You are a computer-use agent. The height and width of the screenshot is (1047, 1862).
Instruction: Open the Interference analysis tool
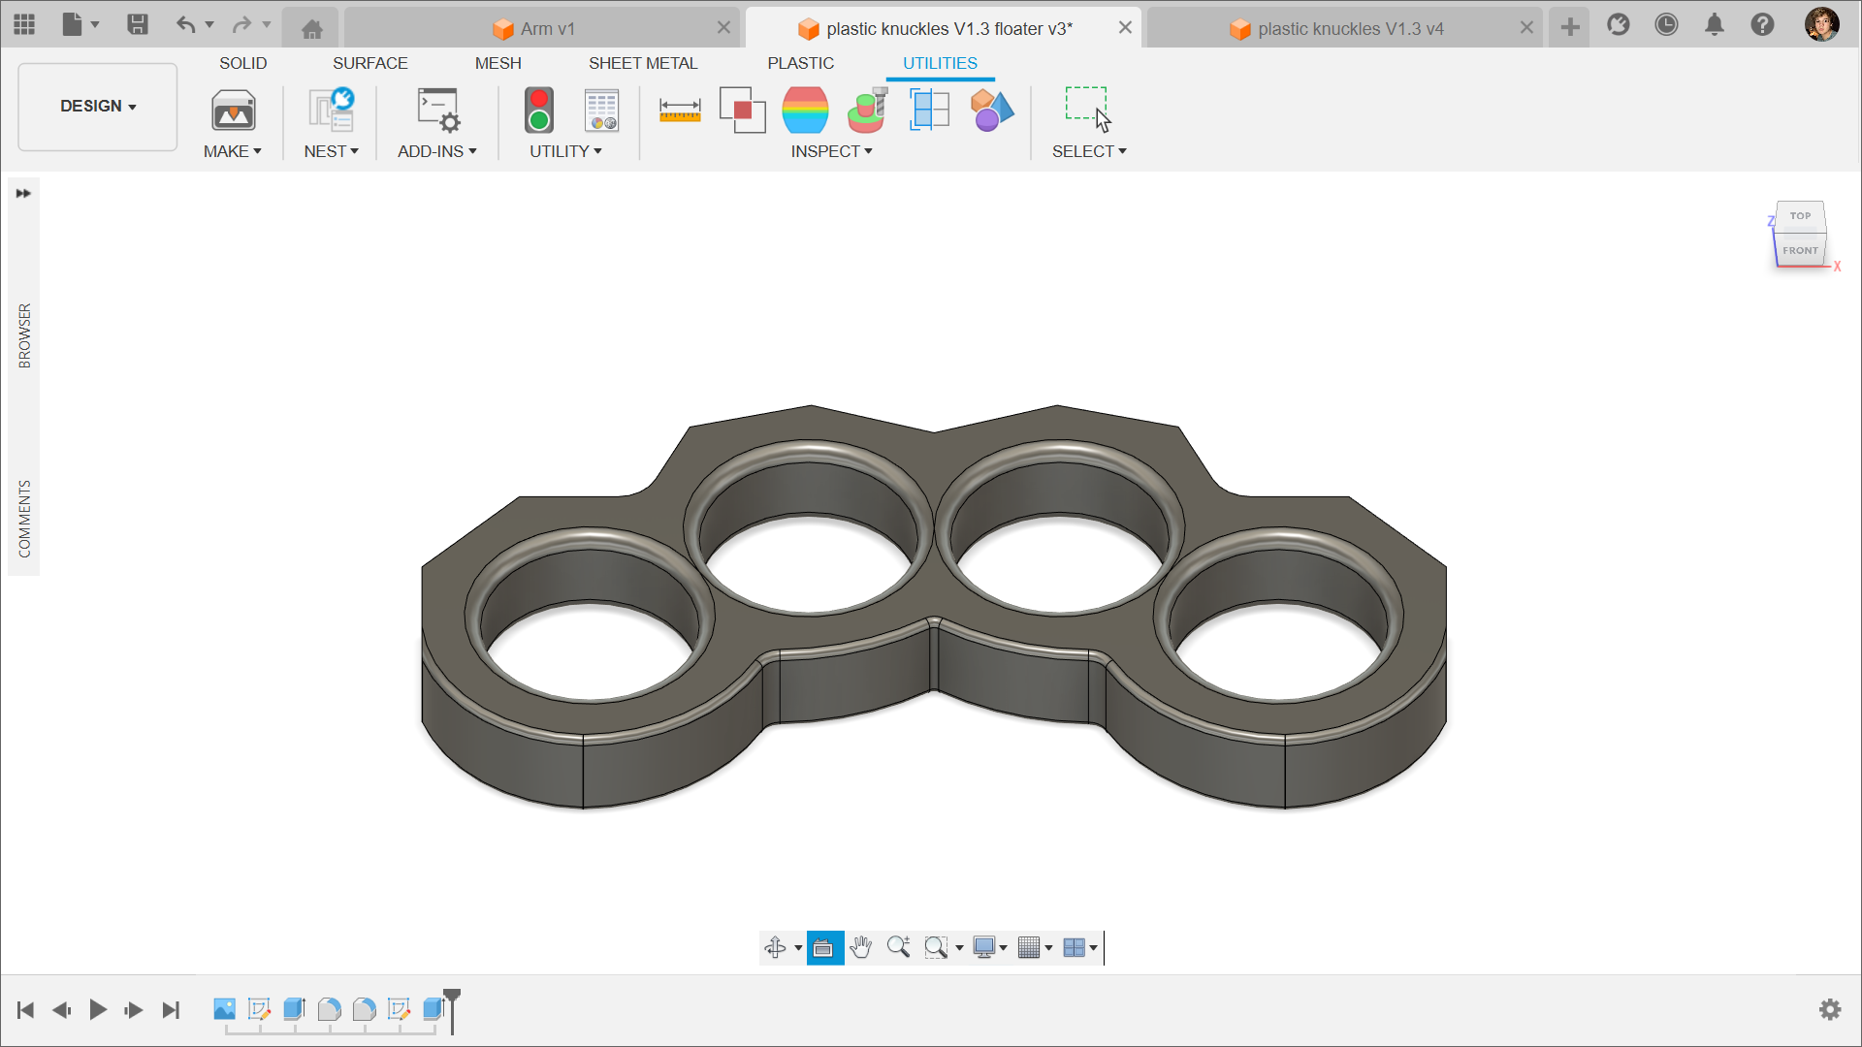[x=742, y=111]
